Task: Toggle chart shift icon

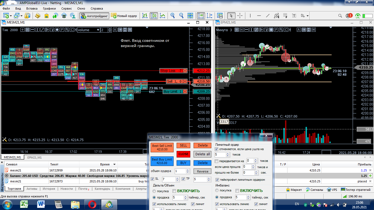Action: click(210, 16)
